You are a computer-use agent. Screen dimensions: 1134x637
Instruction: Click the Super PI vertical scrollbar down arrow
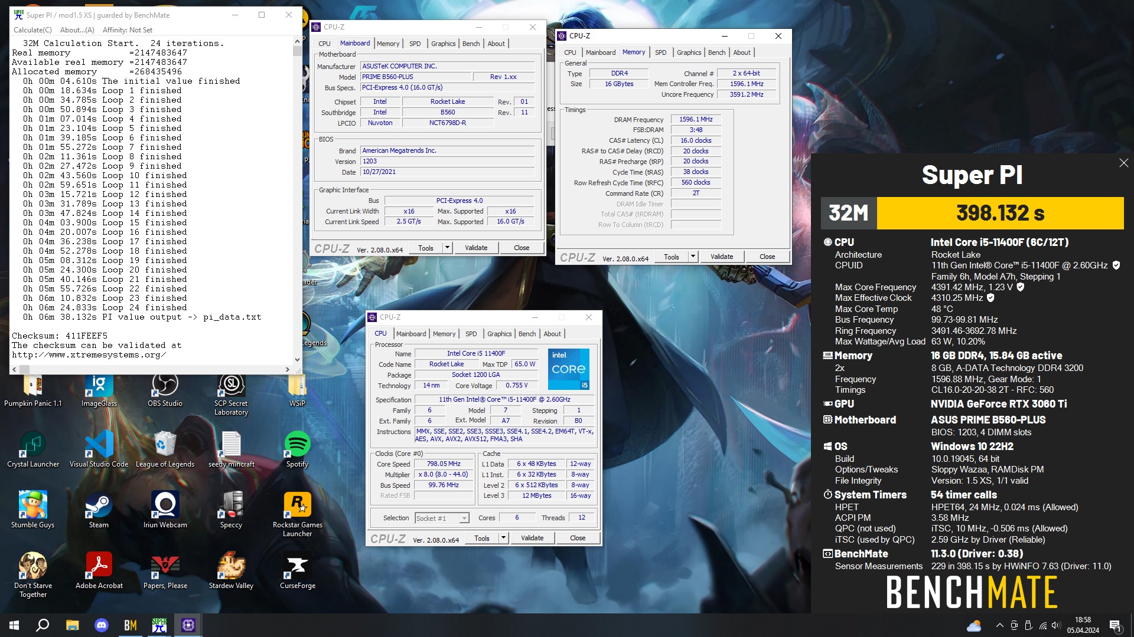click(297, 359)
